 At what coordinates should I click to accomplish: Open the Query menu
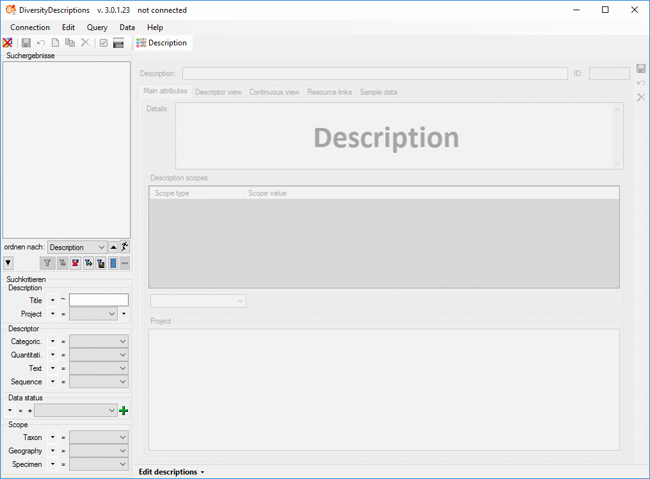tap(97, 27)
